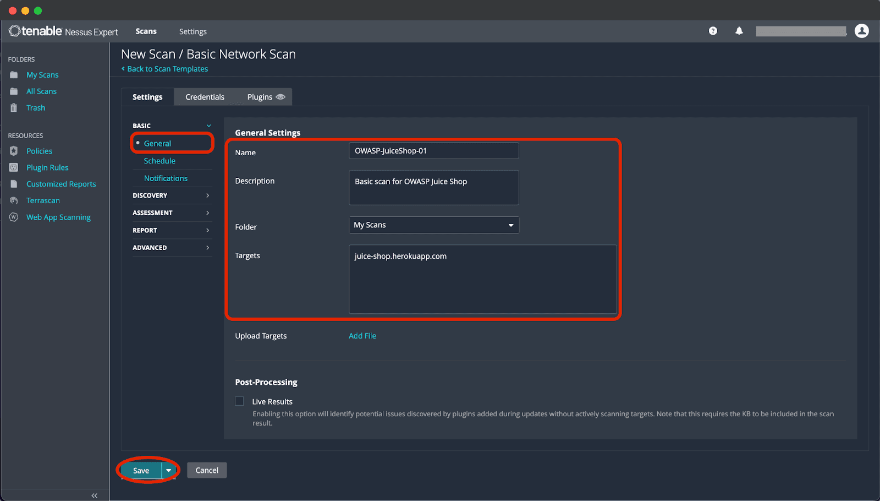880x501 pixels.
Task: Open the Trash link
Action: [x=36, y=108]
